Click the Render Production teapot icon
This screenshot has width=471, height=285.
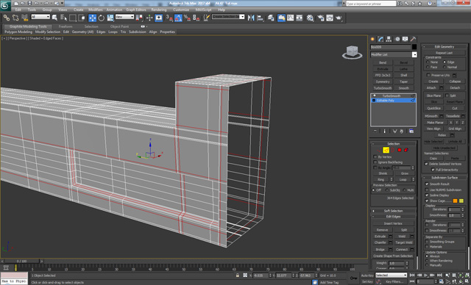click(x=339, y=18)
